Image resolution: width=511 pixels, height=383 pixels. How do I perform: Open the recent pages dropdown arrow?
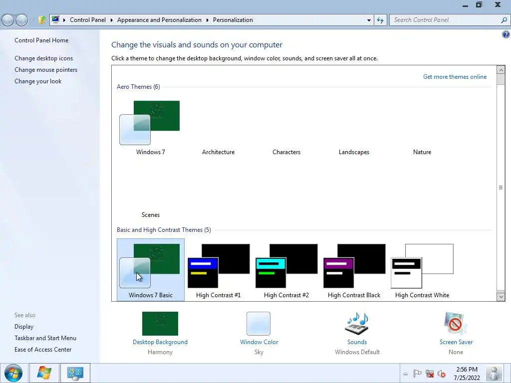[31, 20]
